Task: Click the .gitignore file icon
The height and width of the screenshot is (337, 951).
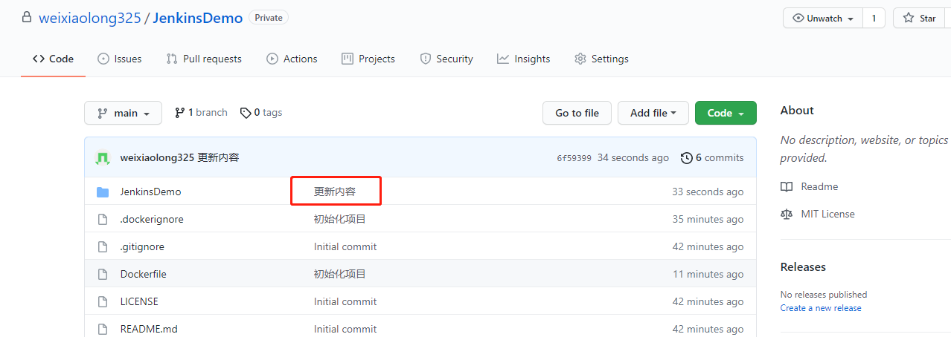Action: [103, 246]
